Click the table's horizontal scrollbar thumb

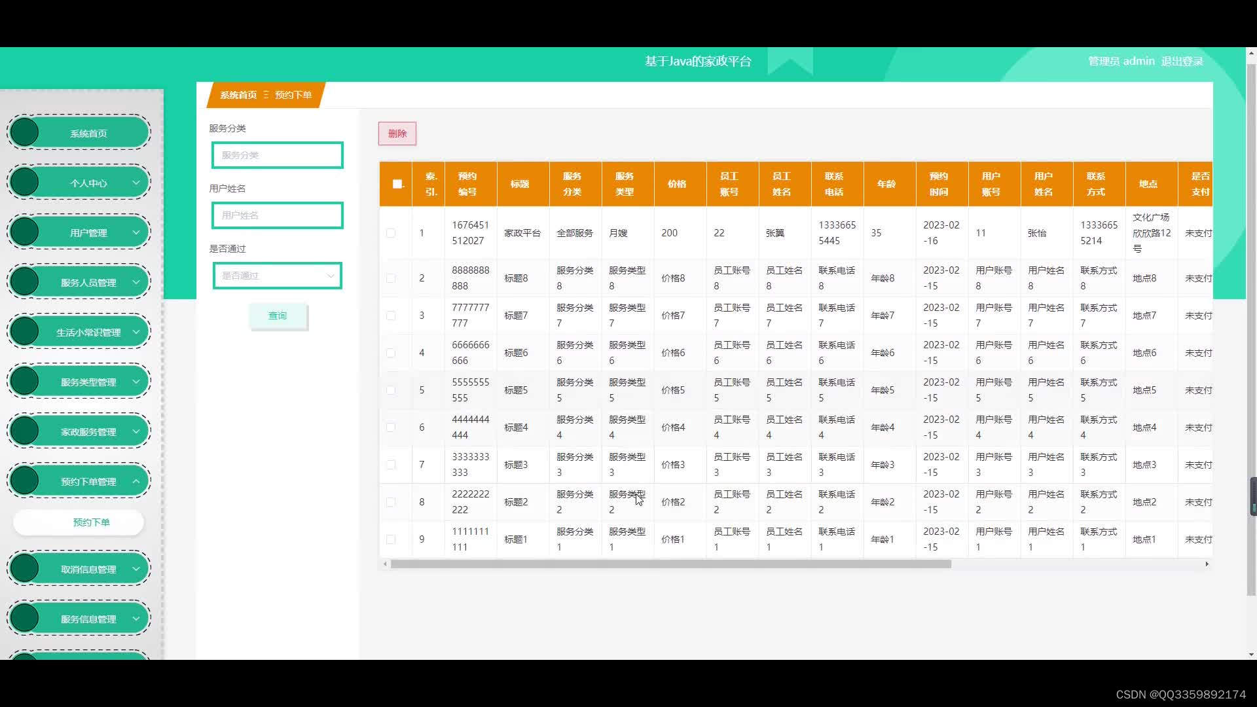point(671,564)
